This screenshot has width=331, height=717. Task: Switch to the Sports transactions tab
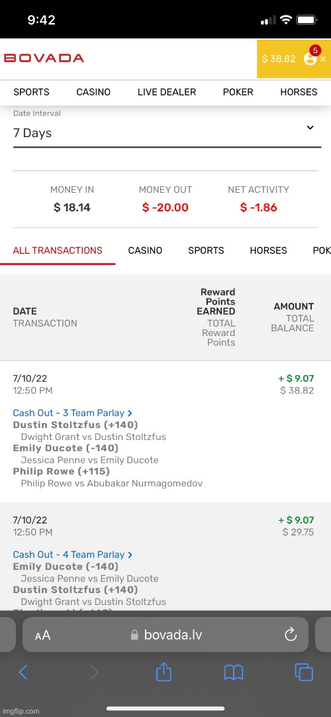click(206, 250)
